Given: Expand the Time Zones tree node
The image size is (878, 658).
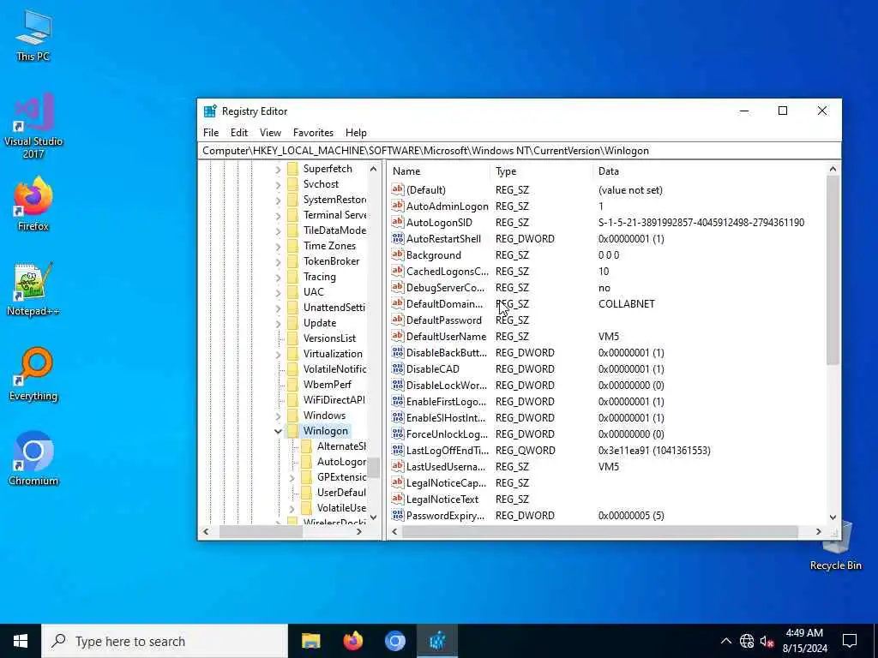Looking at the screenshot, I should click(278, 246).
